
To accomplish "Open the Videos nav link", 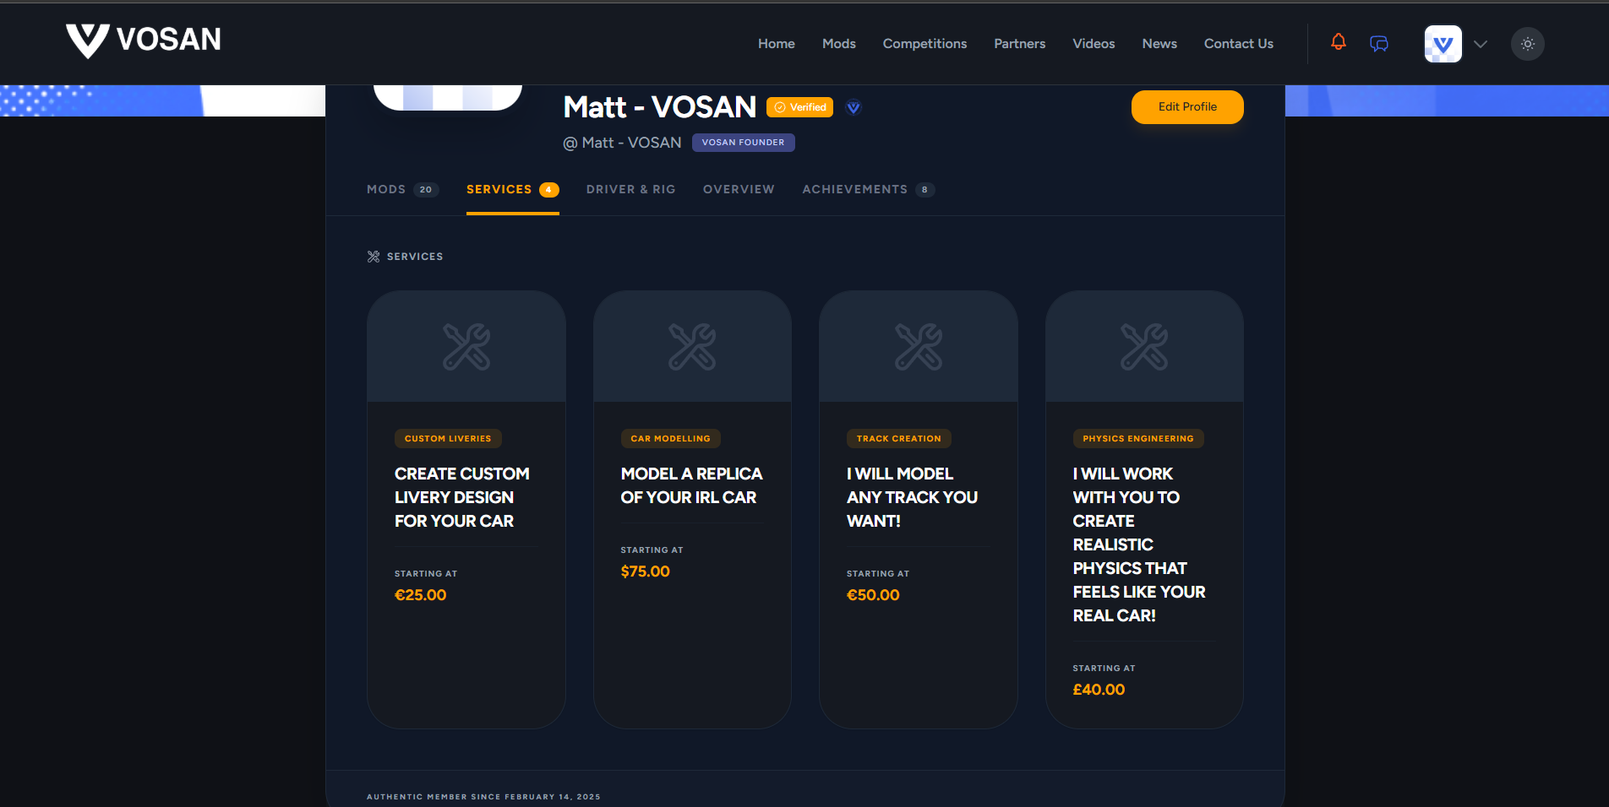I will (1094, 44).
